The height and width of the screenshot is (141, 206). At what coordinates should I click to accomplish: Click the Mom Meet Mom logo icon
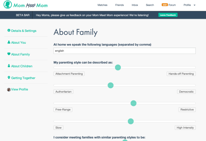coord(8,5)
